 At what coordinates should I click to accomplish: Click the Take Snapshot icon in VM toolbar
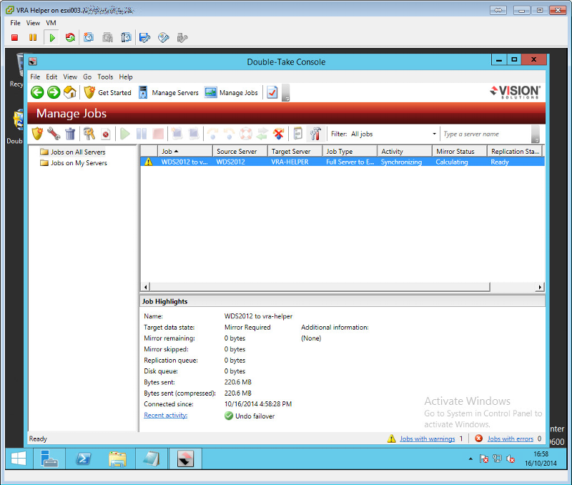(x=89, y=38)
